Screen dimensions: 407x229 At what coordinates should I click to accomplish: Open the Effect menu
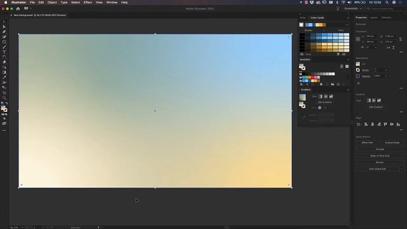point(88,3)
